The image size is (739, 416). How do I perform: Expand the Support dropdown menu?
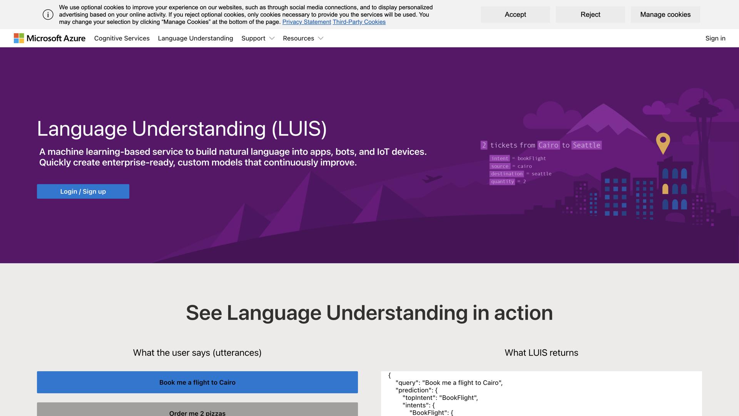coord(257,38)
